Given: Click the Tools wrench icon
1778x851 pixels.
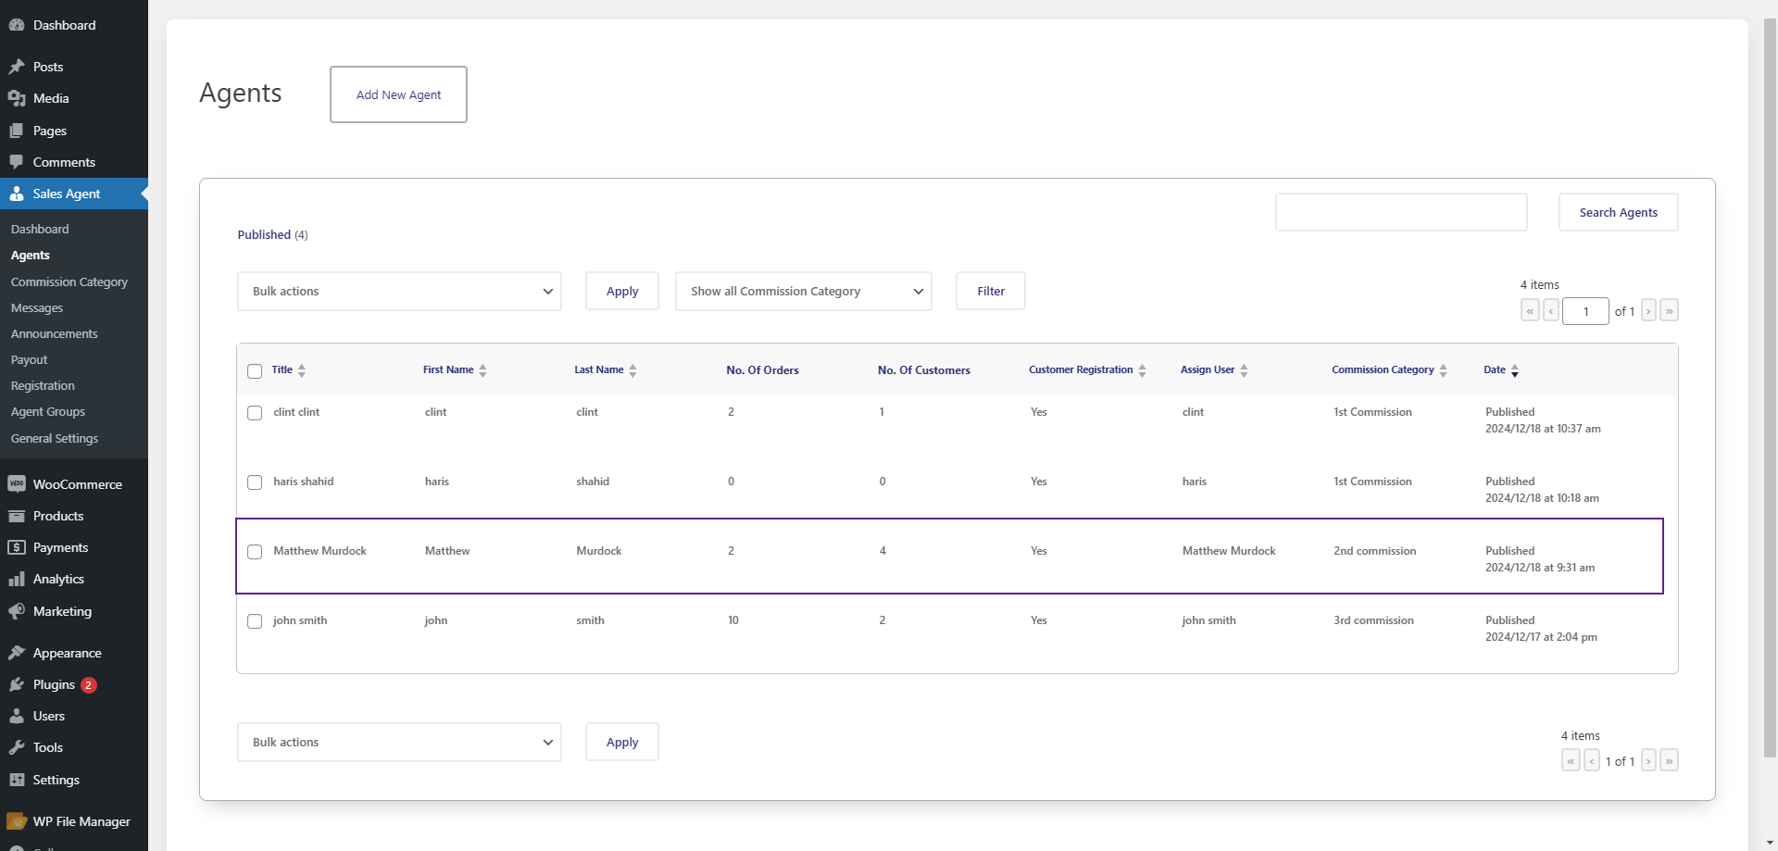Looking at the screenshot, I should click(x=17, y=747).
